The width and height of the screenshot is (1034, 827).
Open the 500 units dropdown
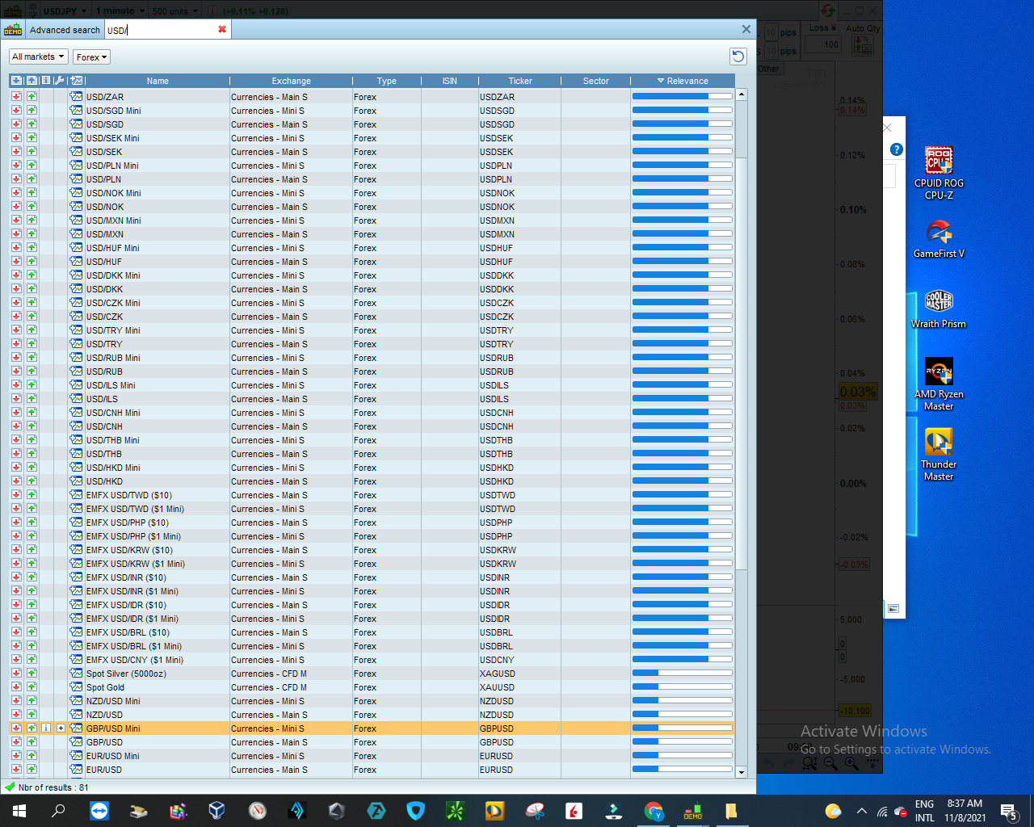click(x=174, y=10)
